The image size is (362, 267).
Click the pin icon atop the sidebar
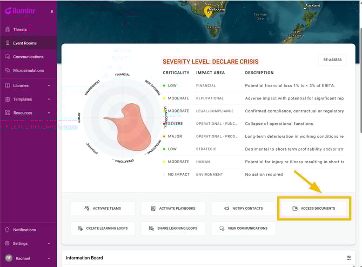click(52, 11)
